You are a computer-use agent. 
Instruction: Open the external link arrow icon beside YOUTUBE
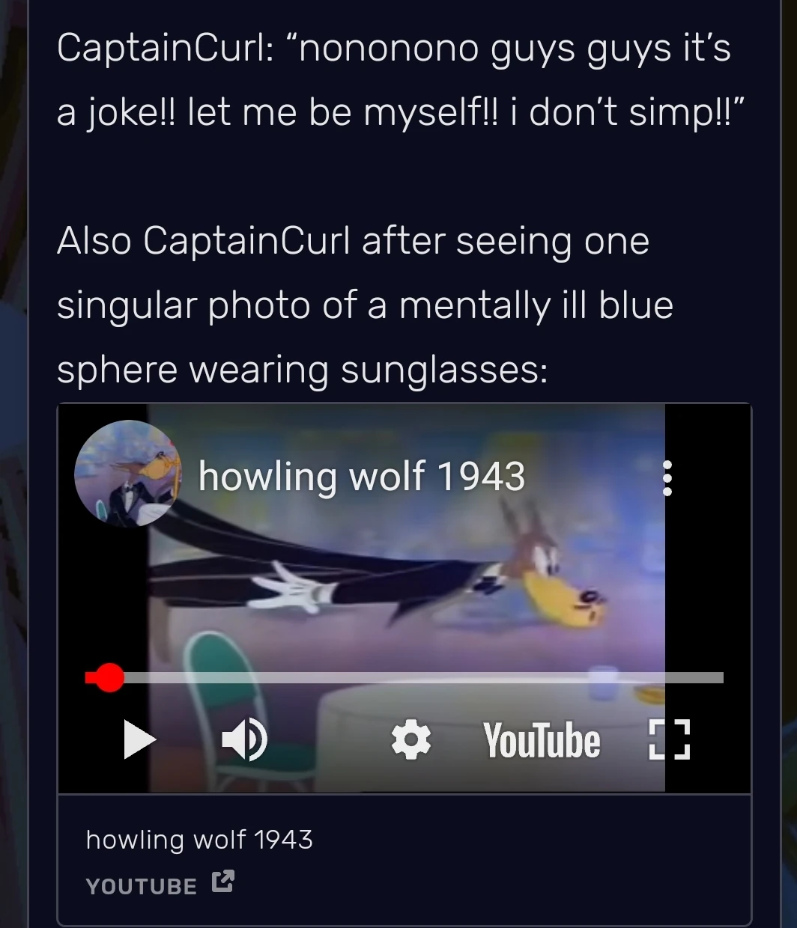[222, 882]
